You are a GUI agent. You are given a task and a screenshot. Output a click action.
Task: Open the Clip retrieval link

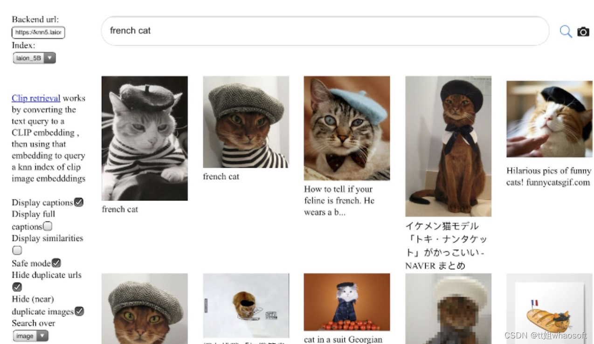[36, 98]
